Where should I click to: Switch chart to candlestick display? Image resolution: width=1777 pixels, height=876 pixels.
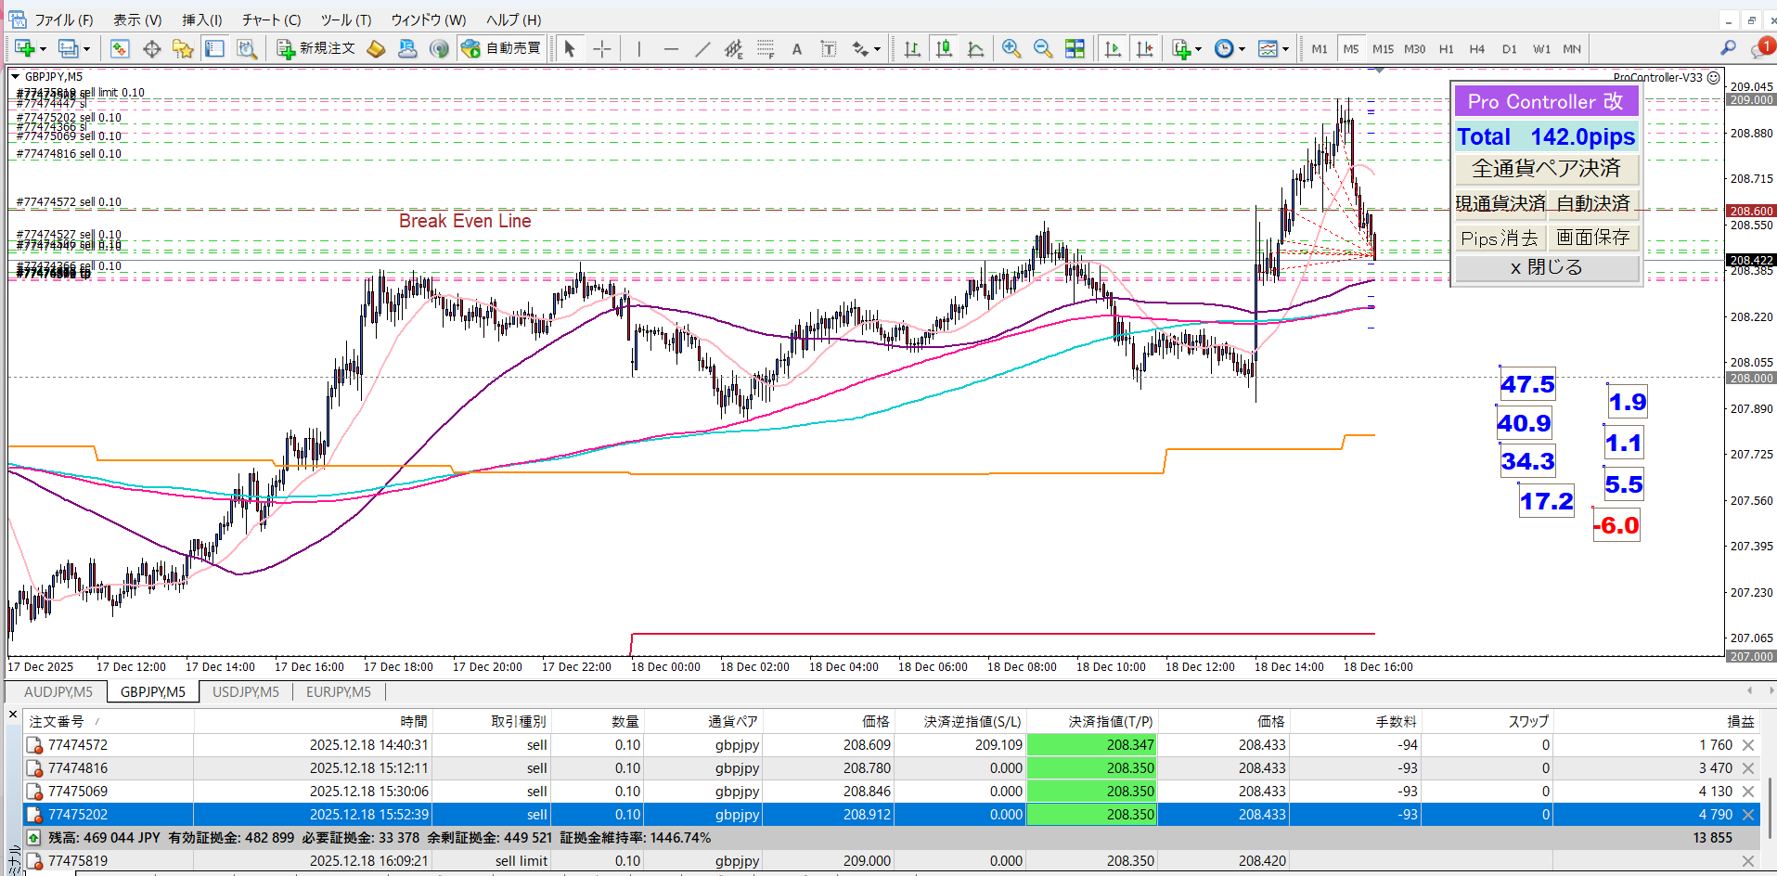[944, 49]
